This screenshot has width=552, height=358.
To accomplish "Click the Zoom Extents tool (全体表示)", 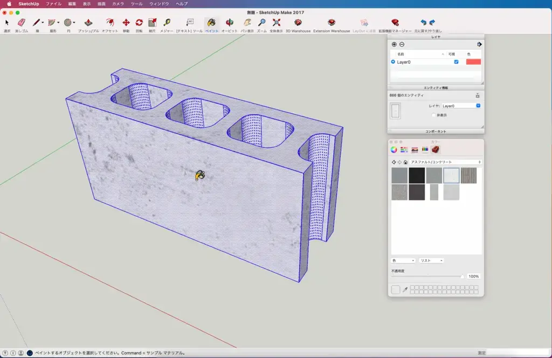I will (277, 23).
